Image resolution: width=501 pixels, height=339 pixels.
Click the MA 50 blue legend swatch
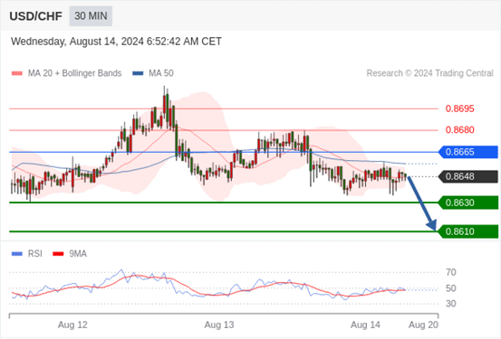(x=138, y=73)
